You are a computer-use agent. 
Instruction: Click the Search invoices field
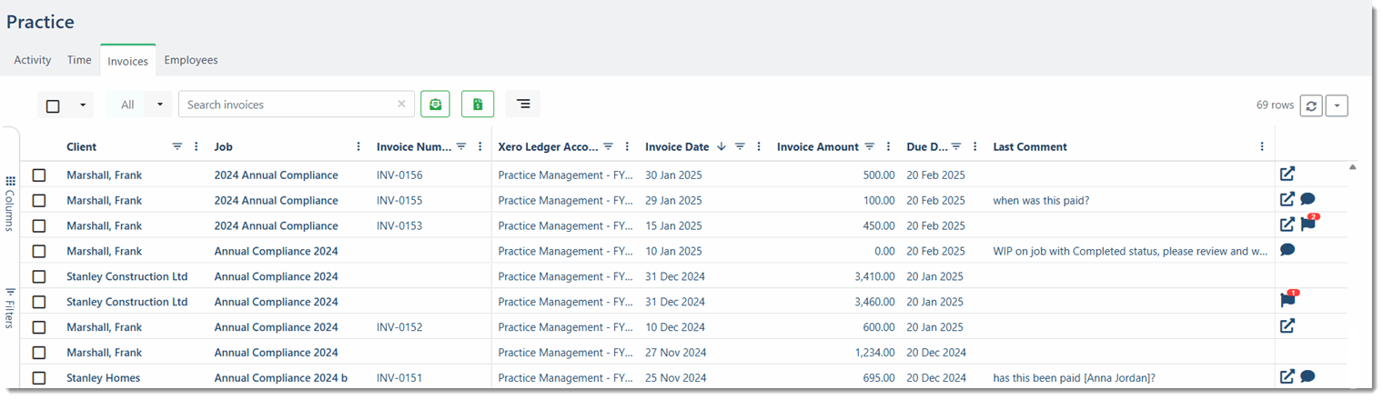click(287, 105)
